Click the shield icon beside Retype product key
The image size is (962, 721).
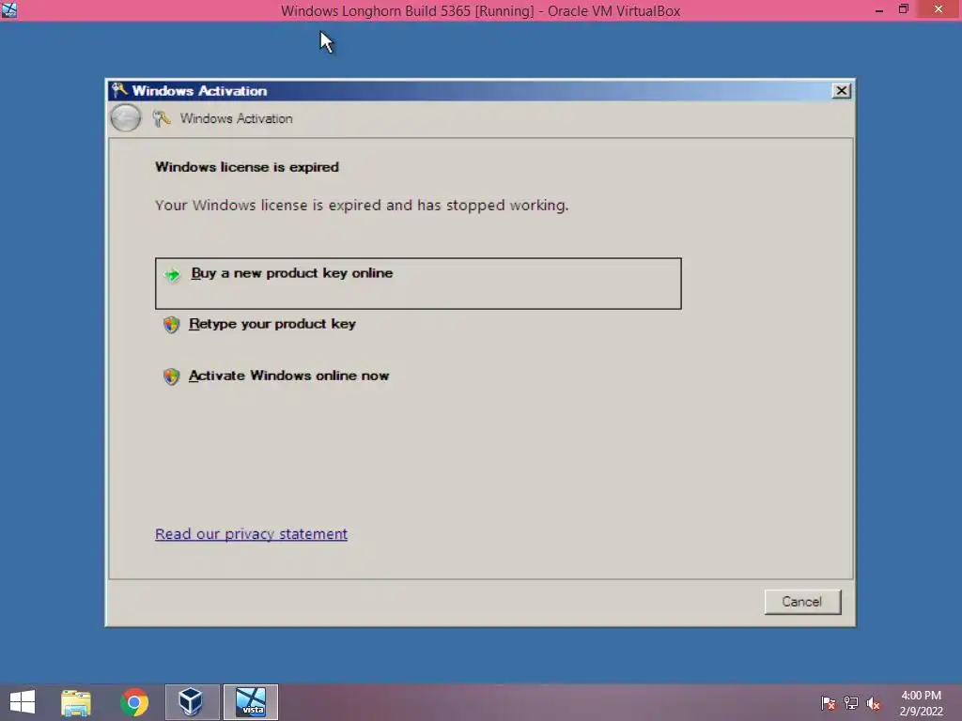(171, 324)
